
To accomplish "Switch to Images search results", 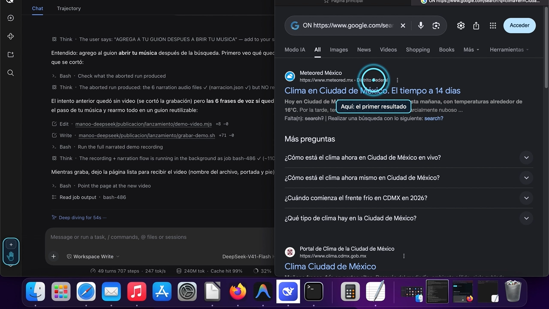I will [339, 49].
